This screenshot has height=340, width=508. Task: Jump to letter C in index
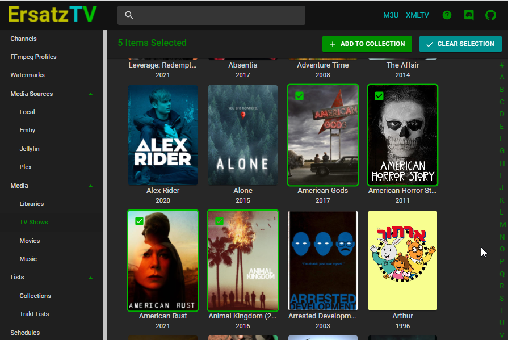point(502,102)
